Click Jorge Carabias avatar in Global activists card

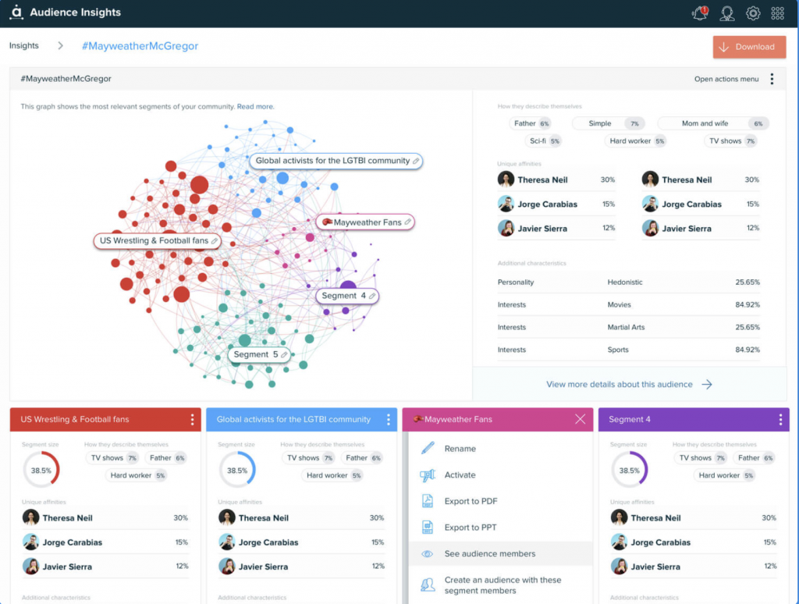(x=227, y=542)
